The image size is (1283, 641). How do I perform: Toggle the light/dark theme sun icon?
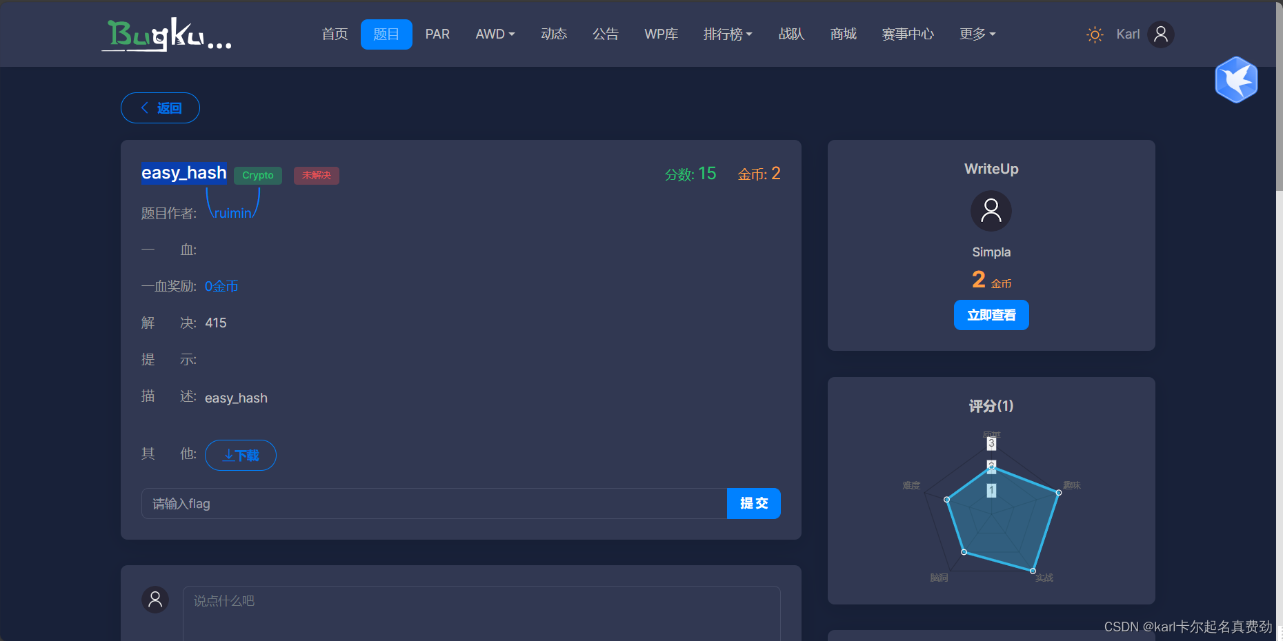[1094, 34]
